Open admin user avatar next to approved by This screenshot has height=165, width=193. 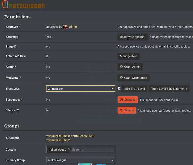coord(65,27)
